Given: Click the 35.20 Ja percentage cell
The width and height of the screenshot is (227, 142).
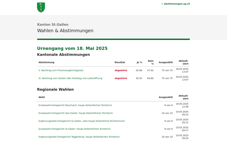Looking at the screenshot, I should click(x=139, y=78).
